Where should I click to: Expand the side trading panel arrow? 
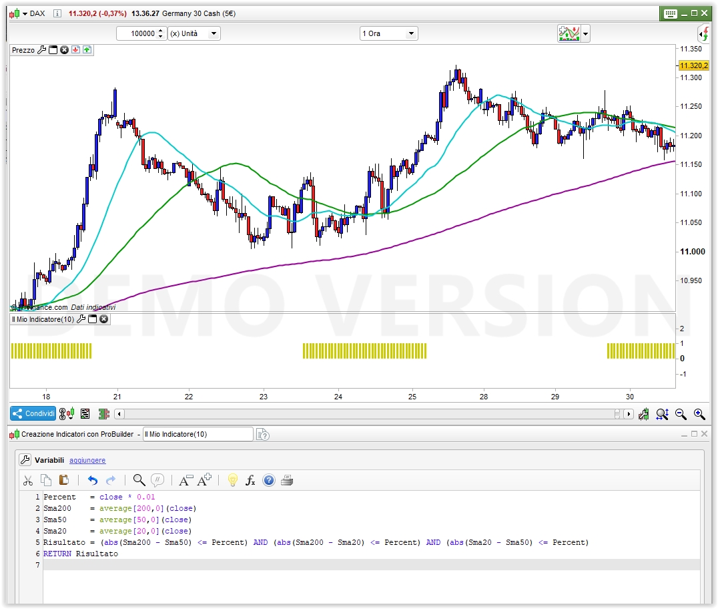704,33
